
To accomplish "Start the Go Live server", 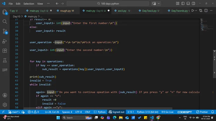I will coord(167,112).
